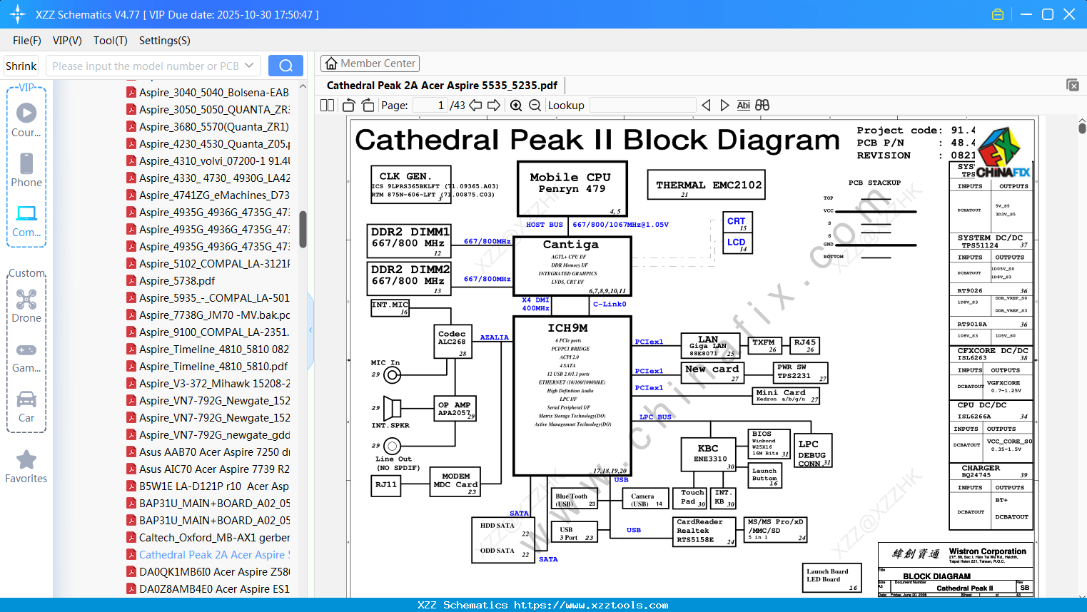Rotate page clockwise icon
1087x612 pixels.
[368, 106]
